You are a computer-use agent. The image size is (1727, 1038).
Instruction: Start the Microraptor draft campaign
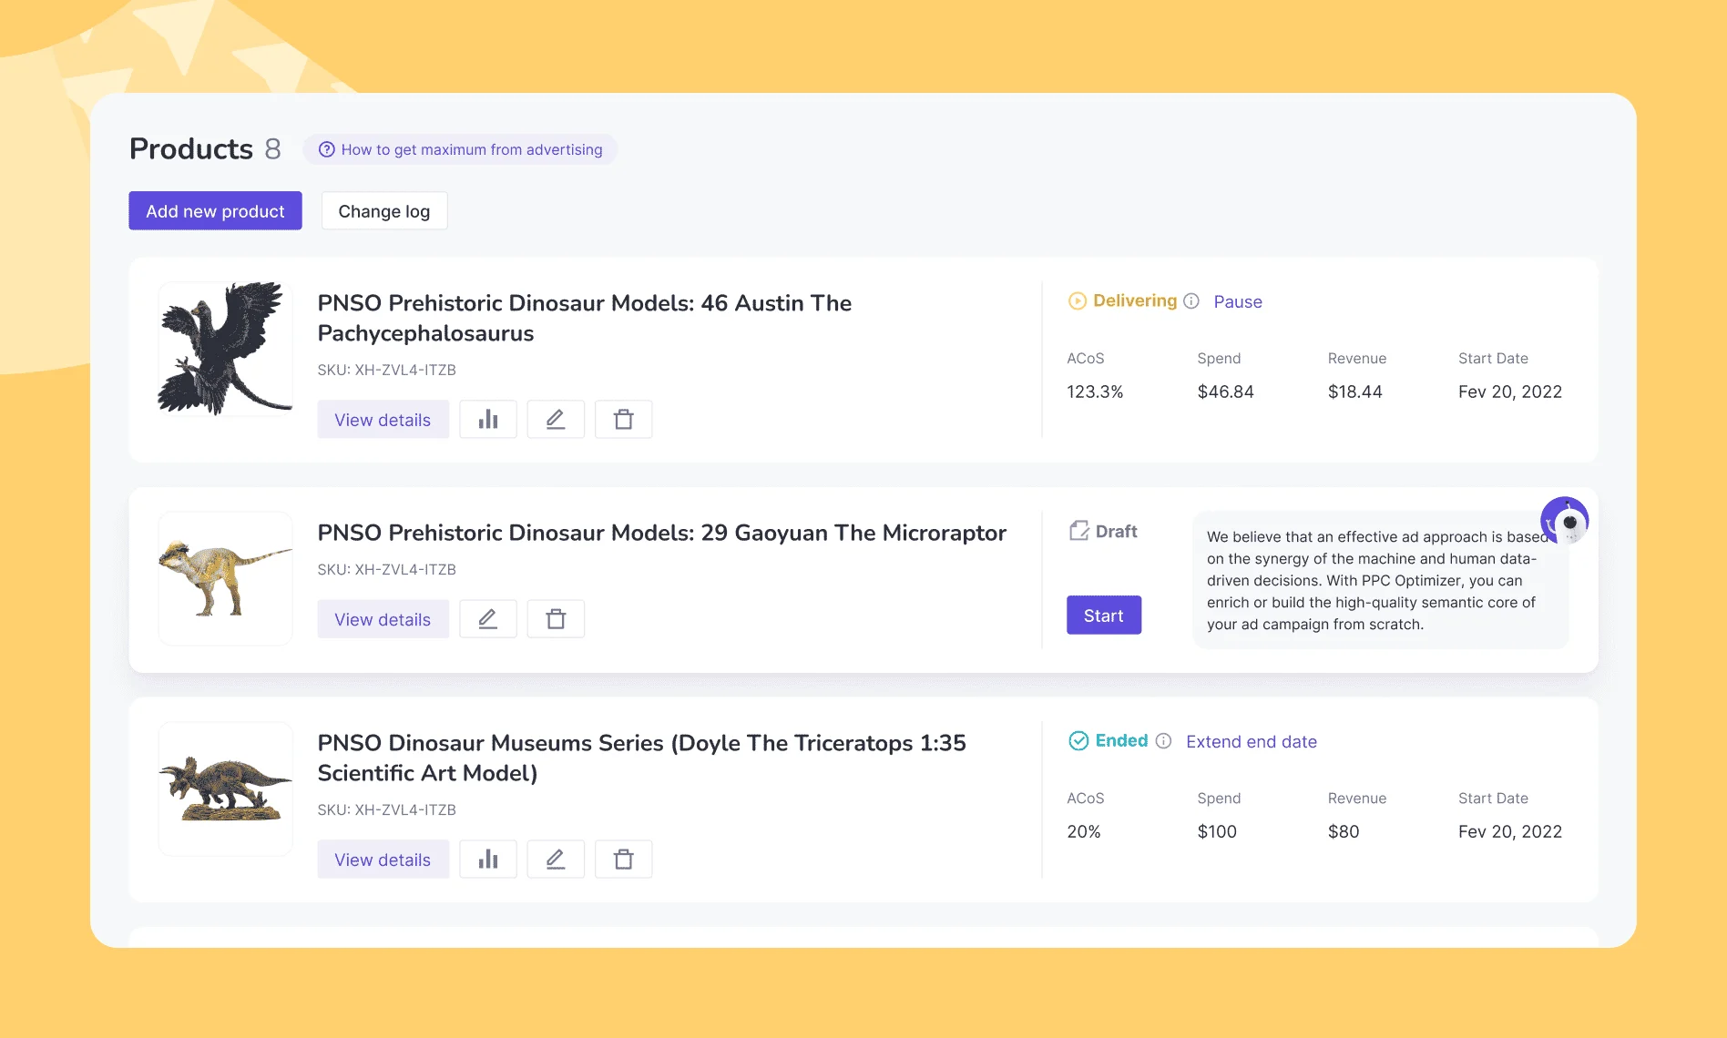(x=1104, y=615)
